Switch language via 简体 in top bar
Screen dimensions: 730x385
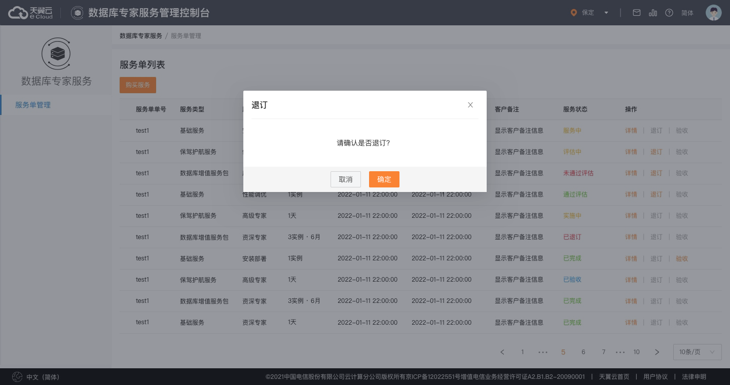click(x=687, y=13)
